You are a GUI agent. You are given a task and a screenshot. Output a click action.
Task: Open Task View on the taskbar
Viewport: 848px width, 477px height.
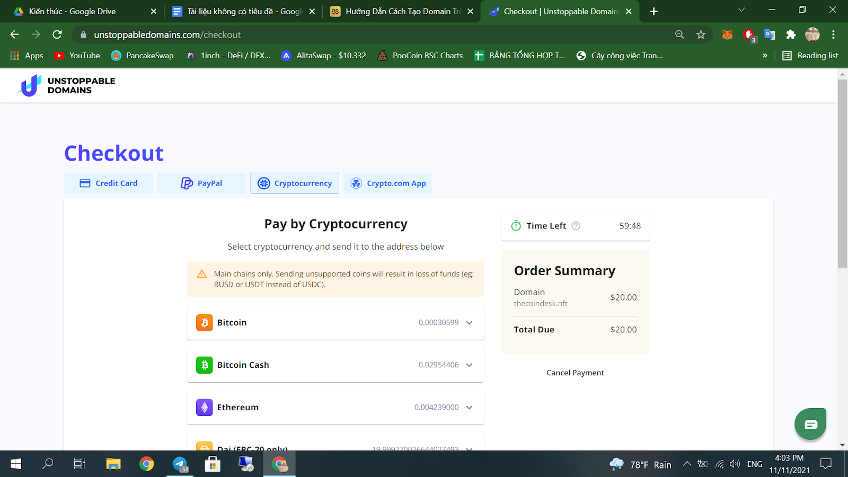(x=79, y=464)
